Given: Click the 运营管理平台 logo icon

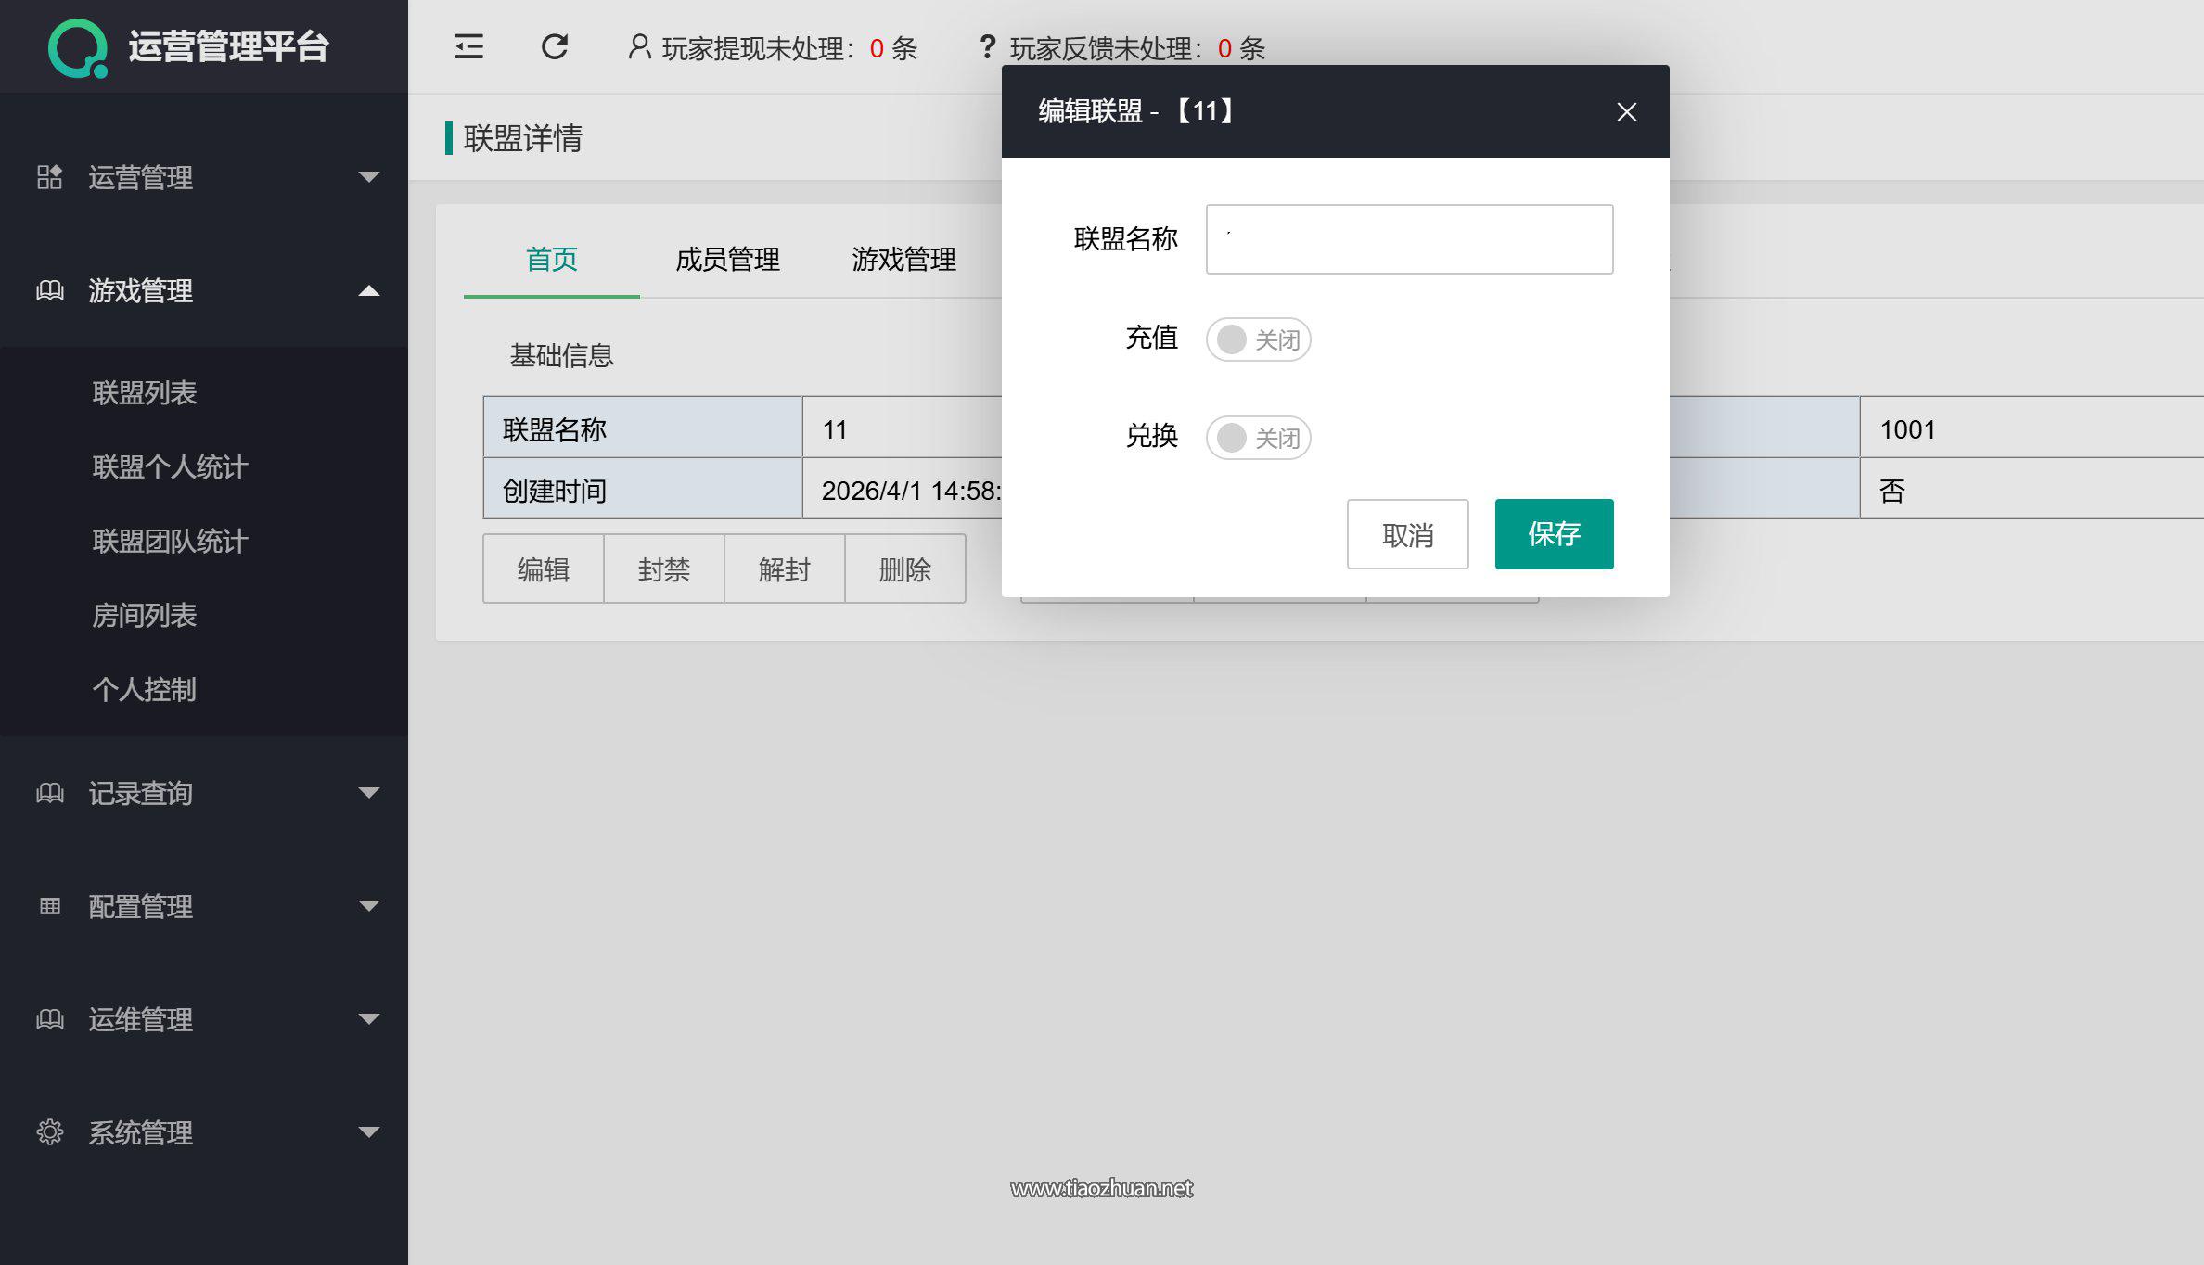Looking at the screenshot, I should (78, 47).
